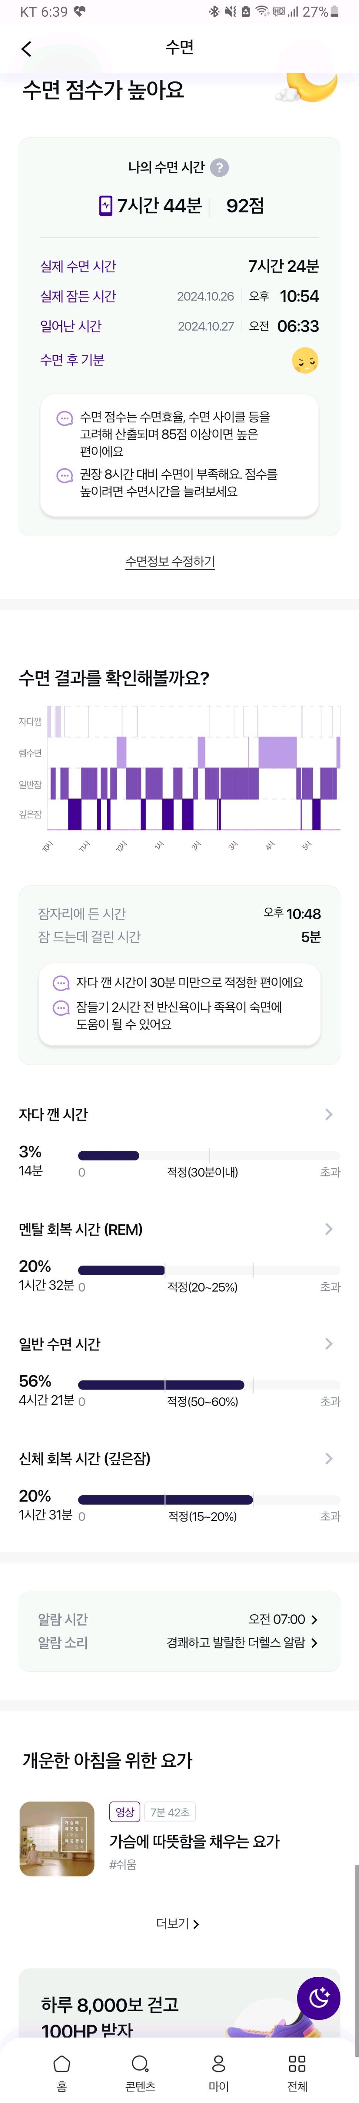359x2103 pixels.
Task: Open the 전체 menu grid
Action: 297,2072
